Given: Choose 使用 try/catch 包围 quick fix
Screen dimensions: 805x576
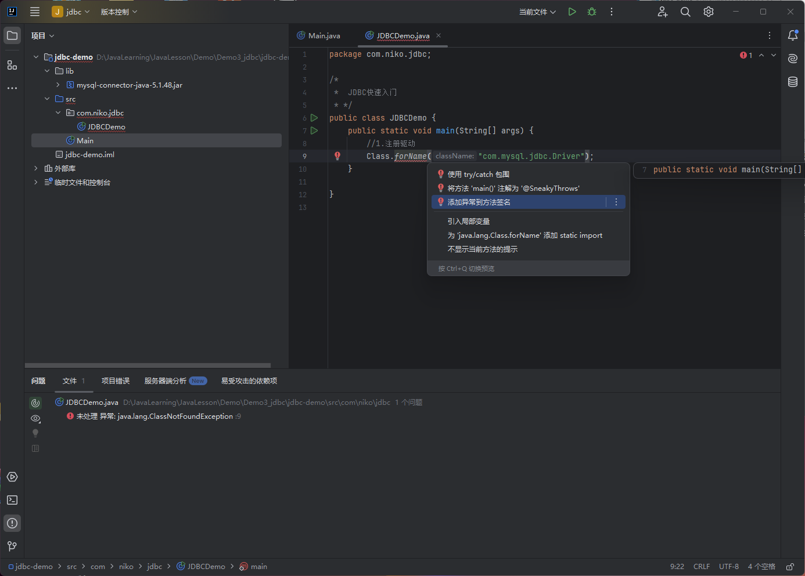Looking at the screenshot, I should pyautogui.click(x=529, y=174).
